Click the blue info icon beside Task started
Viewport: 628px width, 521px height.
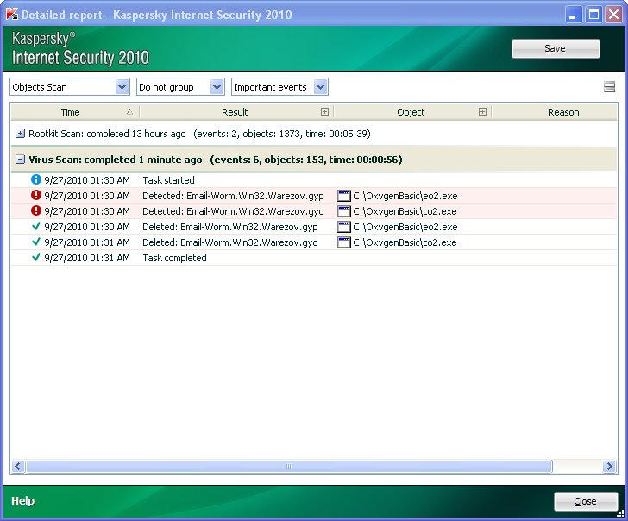pyautogui.click(x=36, y=179)
